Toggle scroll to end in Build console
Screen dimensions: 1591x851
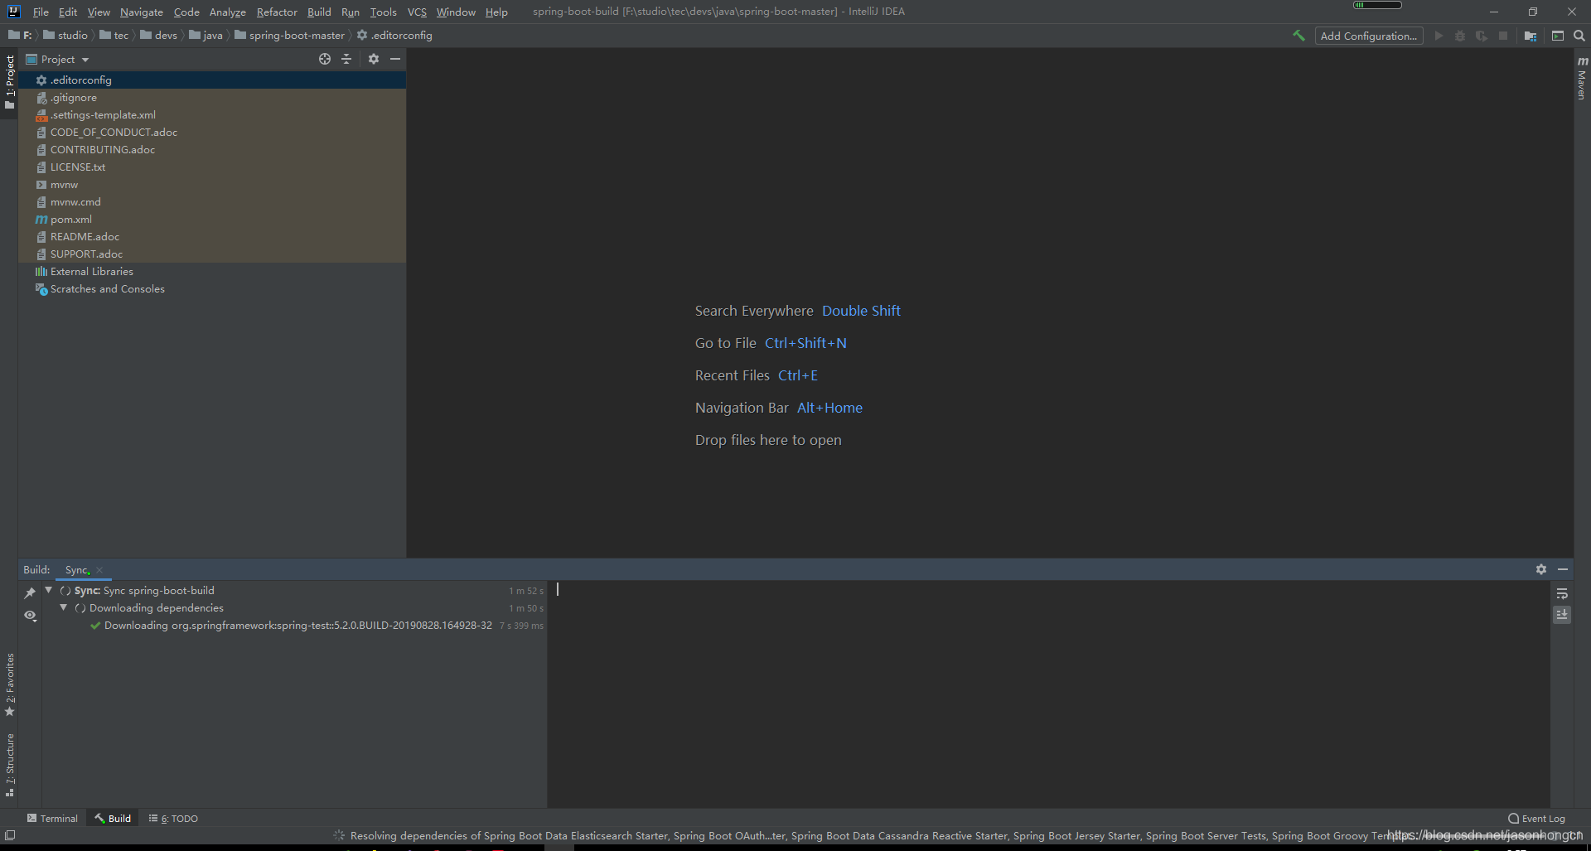point(1562,615)
